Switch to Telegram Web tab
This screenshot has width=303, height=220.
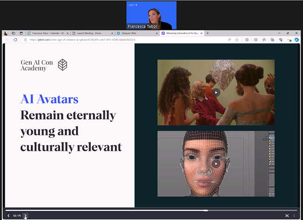point(136,33)
